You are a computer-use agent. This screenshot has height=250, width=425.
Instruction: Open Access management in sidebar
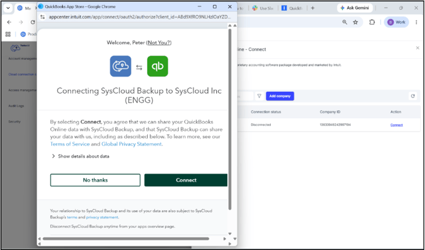click(22, 90)
